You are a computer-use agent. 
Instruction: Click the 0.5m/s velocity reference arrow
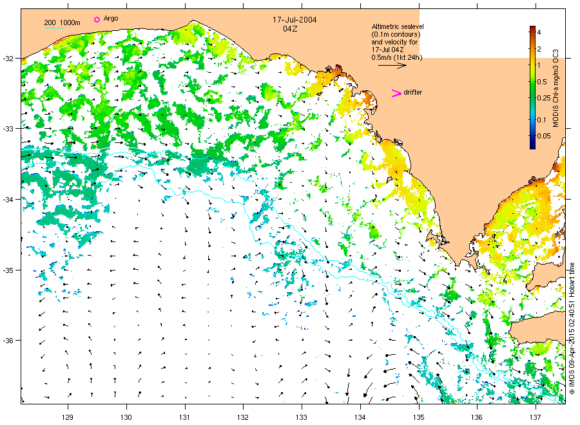point(392,66)
